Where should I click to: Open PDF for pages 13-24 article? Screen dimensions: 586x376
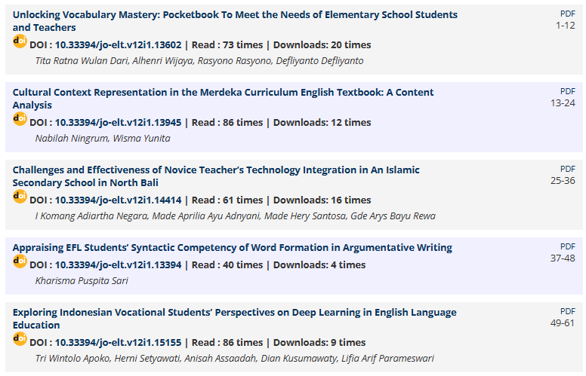coord(567,91)
